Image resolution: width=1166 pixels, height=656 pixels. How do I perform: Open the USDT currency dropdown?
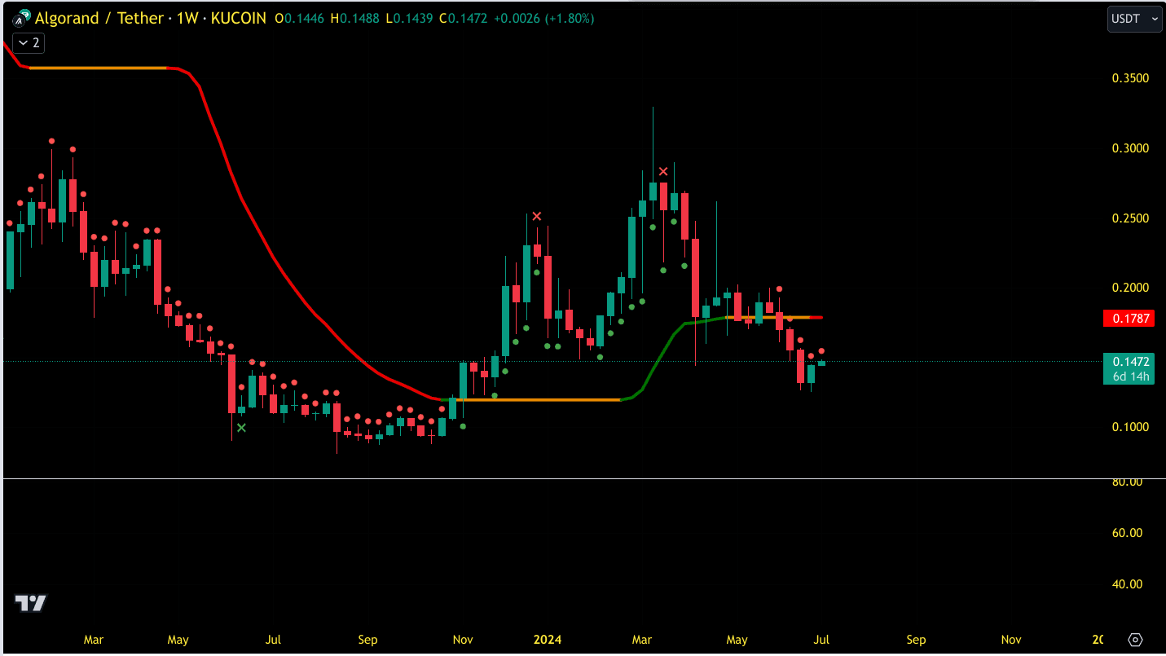click(1134, 19)
